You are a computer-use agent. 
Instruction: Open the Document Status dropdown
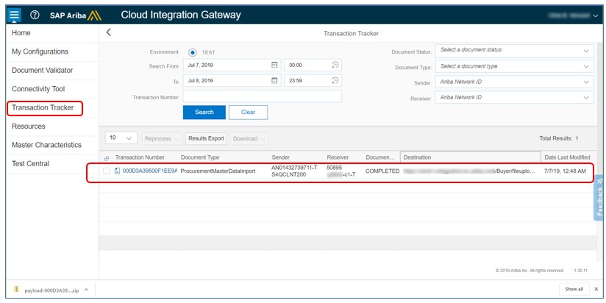coord(514,50)
